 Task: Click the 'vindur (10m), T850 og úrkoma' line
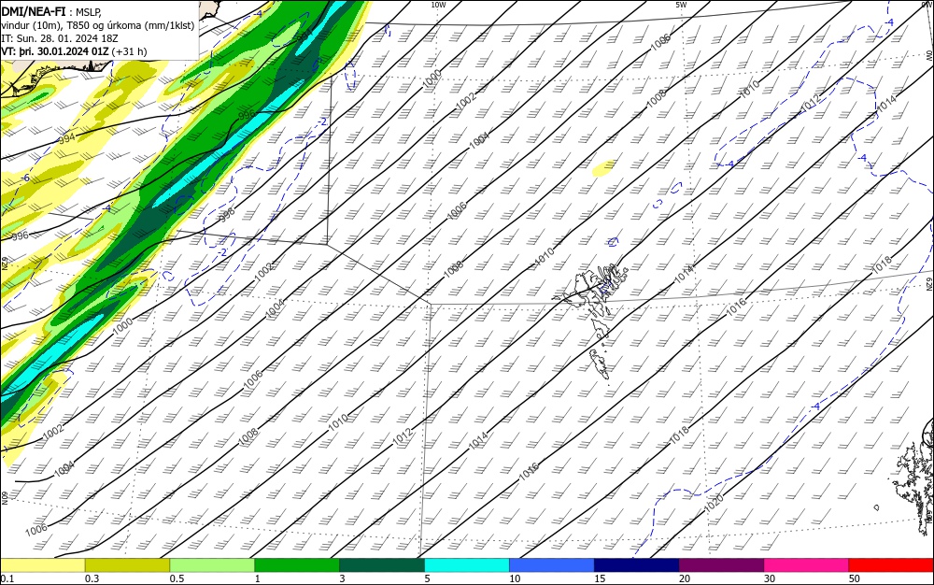pos(98,25)
